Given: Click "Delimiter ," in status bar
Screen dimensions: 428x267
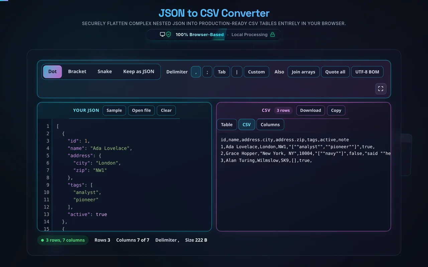Looking at the screenshot, I should 167,240.
